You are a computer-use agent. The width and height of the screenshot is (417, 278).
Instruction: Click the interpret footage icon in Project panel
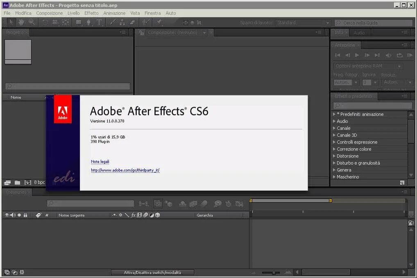(7, 183)
